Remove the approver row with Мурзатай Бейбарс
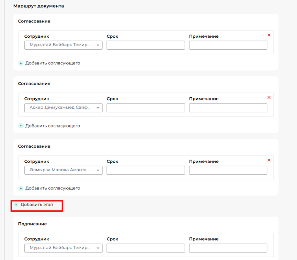The image size is (297, 260). pyautogui.click(x=269, y=35)
